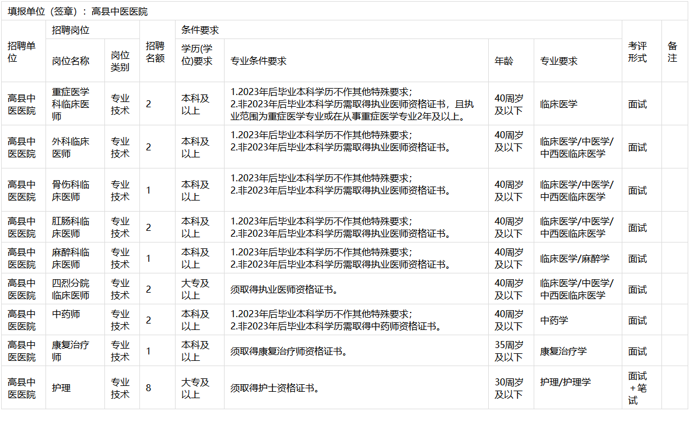
Task: Select the 备注 column header
Action: (673, 52)
